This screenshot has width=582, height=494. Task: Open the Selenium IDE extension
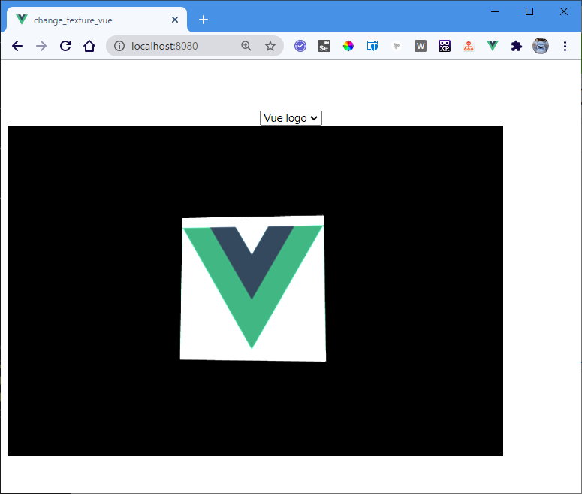324,46
